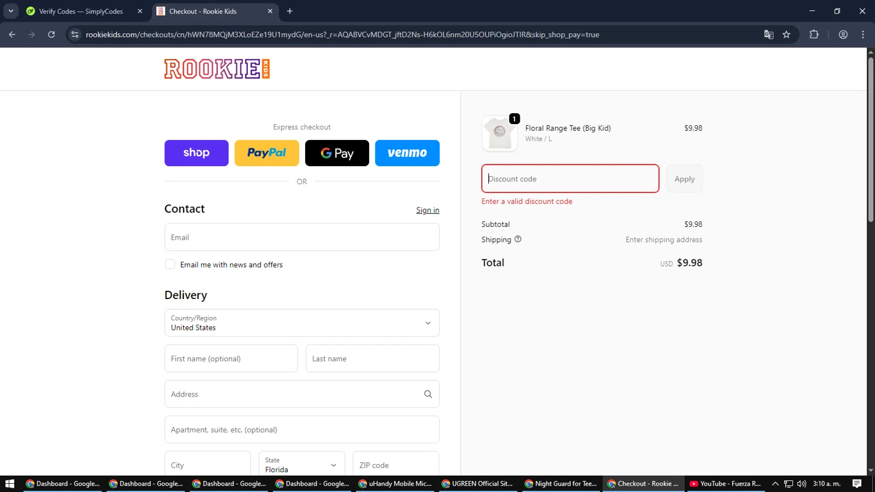875x492 pixels.
Task: Click the Apply discount button
Action: (x=685, y=178)
